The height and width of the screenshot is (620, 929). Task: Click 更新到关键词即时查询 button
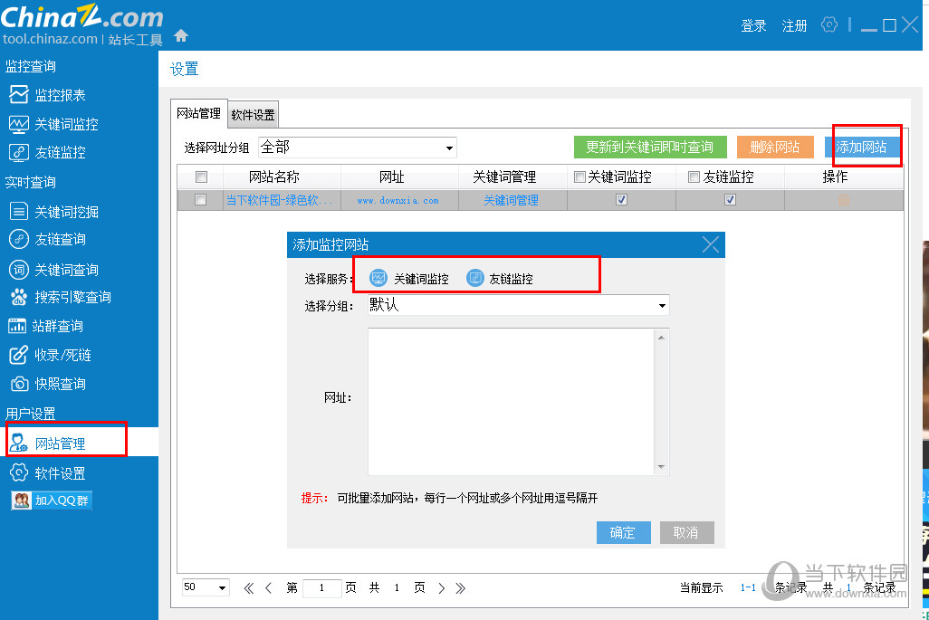click(649, 147)
